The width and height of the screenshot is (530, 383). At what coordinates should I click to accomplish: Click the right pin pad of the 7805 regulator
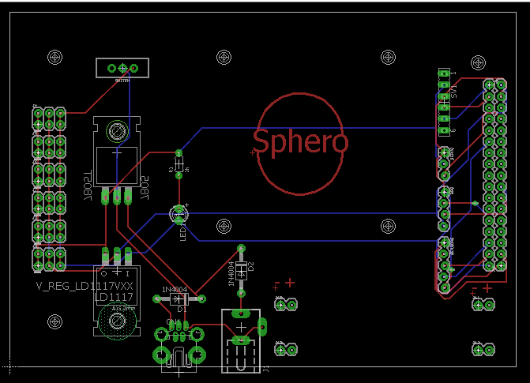[128, 197]
